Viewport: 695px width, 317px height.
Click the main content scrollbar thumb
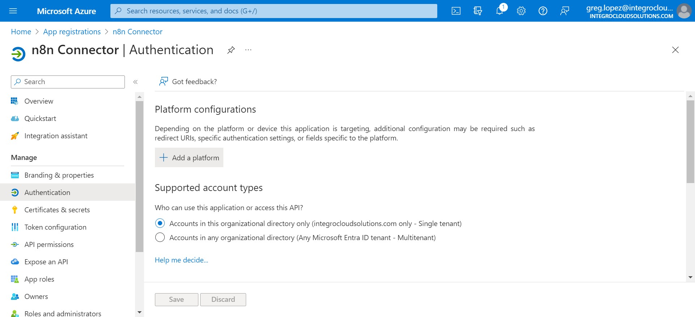pos(690,142)
